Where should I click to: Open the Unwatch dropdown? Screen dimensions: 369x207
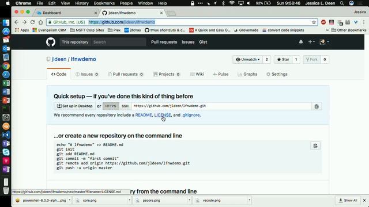tap(247, 59)
